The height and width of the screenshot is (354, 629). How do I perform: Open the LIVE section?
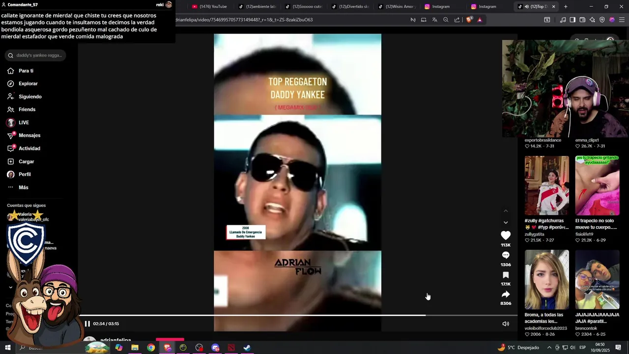pos(18,122)
